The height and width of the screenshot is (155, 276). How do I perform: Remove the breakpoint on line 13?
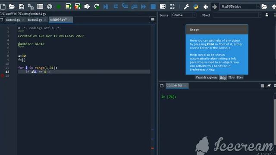tap(2, 76)
